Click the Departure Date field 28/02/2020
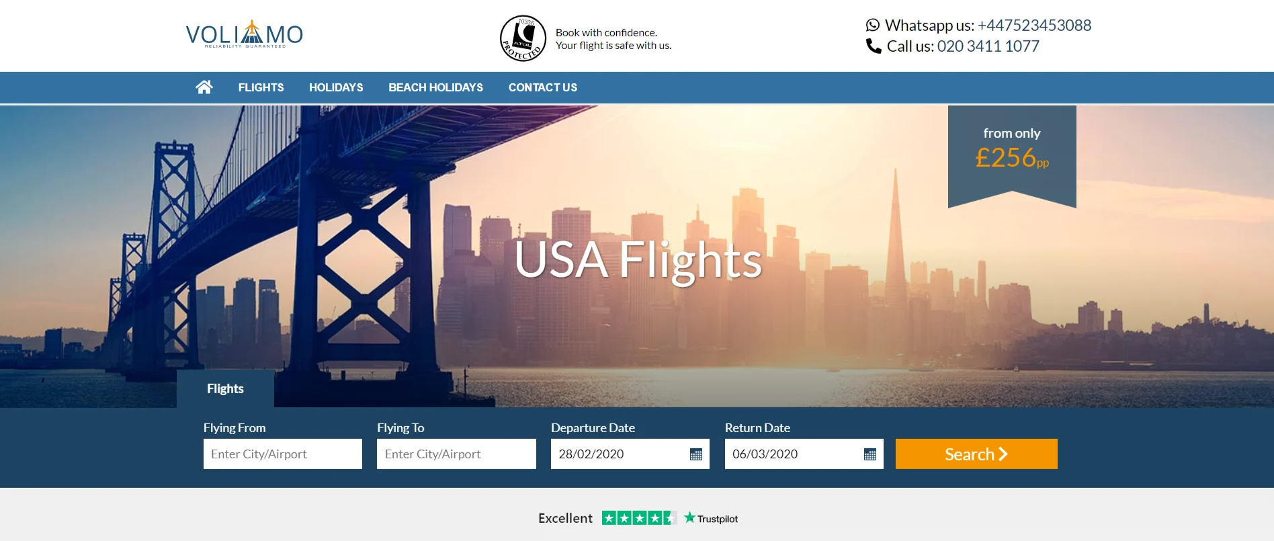This screenshot has width=1274, height=541. (630, 454)
